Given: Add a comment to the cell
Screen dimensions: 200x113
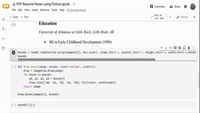Looking at the screenshot, I should [x=175, y=48].
